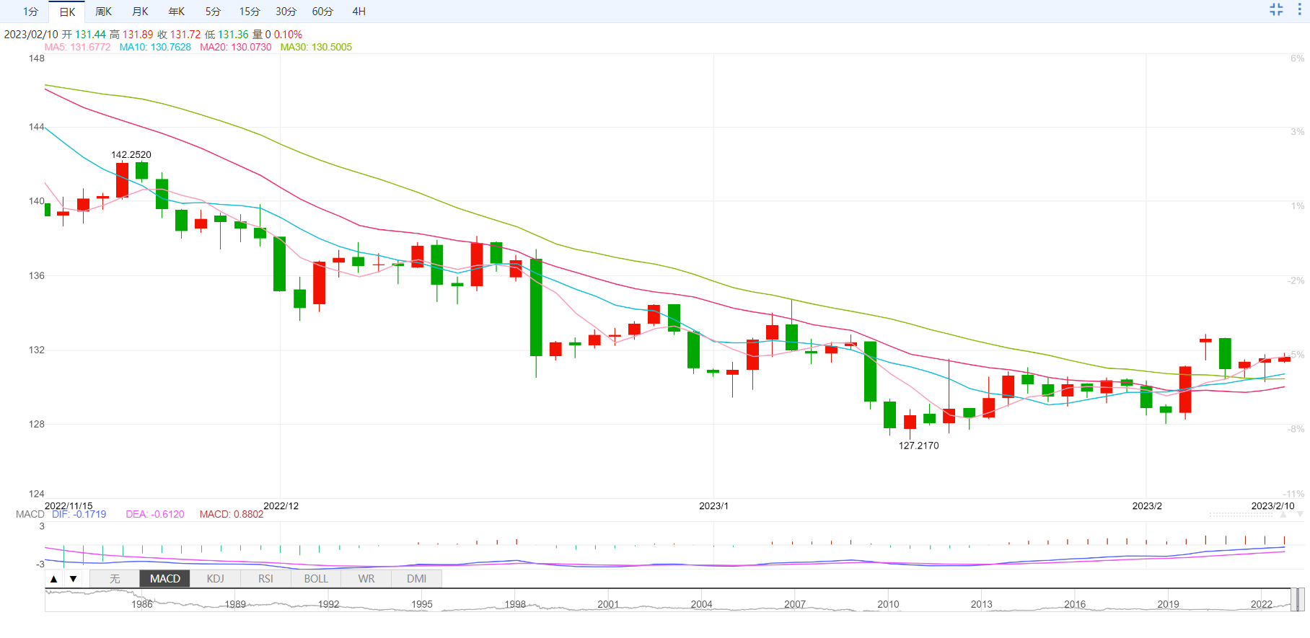Click the black up arrow beside indicator tabs
The width and height of the screenshot is (1310, 638).
[53, 579]
